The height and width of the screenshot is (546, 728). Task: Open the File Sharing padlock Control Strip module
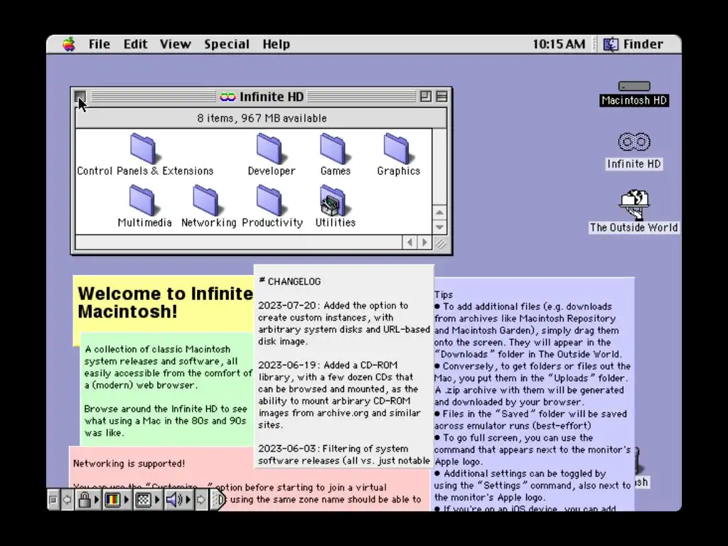tap(87, 500)
